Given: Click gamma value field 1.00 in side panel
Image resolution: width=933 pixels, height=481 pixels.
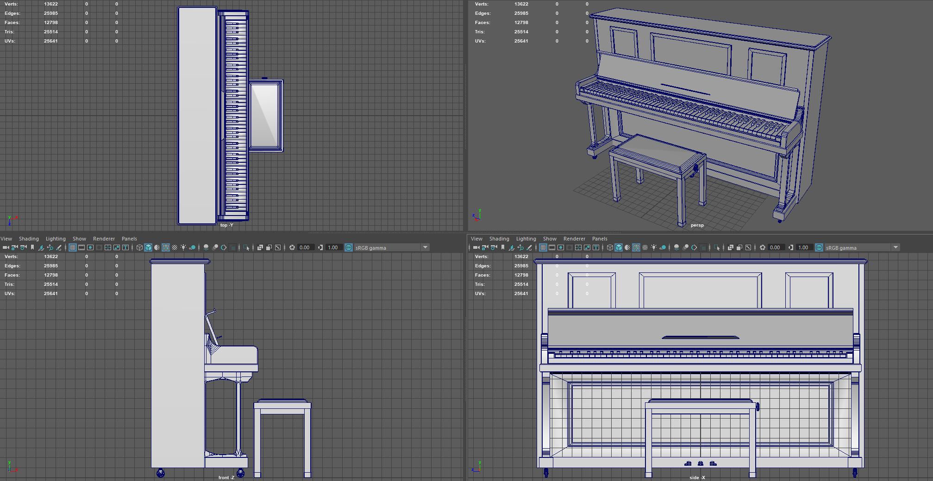Looking at the screenshot, I should pos(804,247).
